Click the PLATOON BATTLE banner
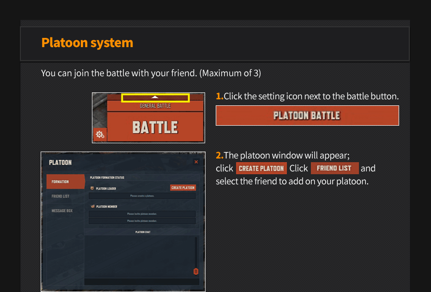The image size is (431, 292). pyautogui.click(x=307, y=116)
